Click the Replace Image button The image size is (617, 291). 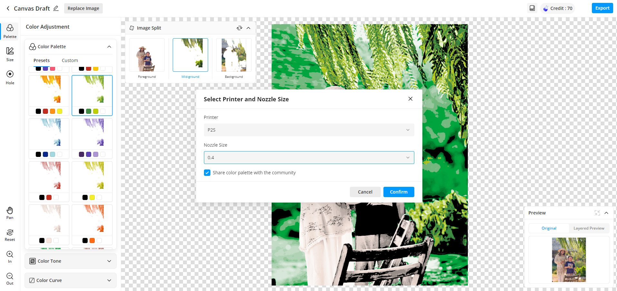(83, 8)
